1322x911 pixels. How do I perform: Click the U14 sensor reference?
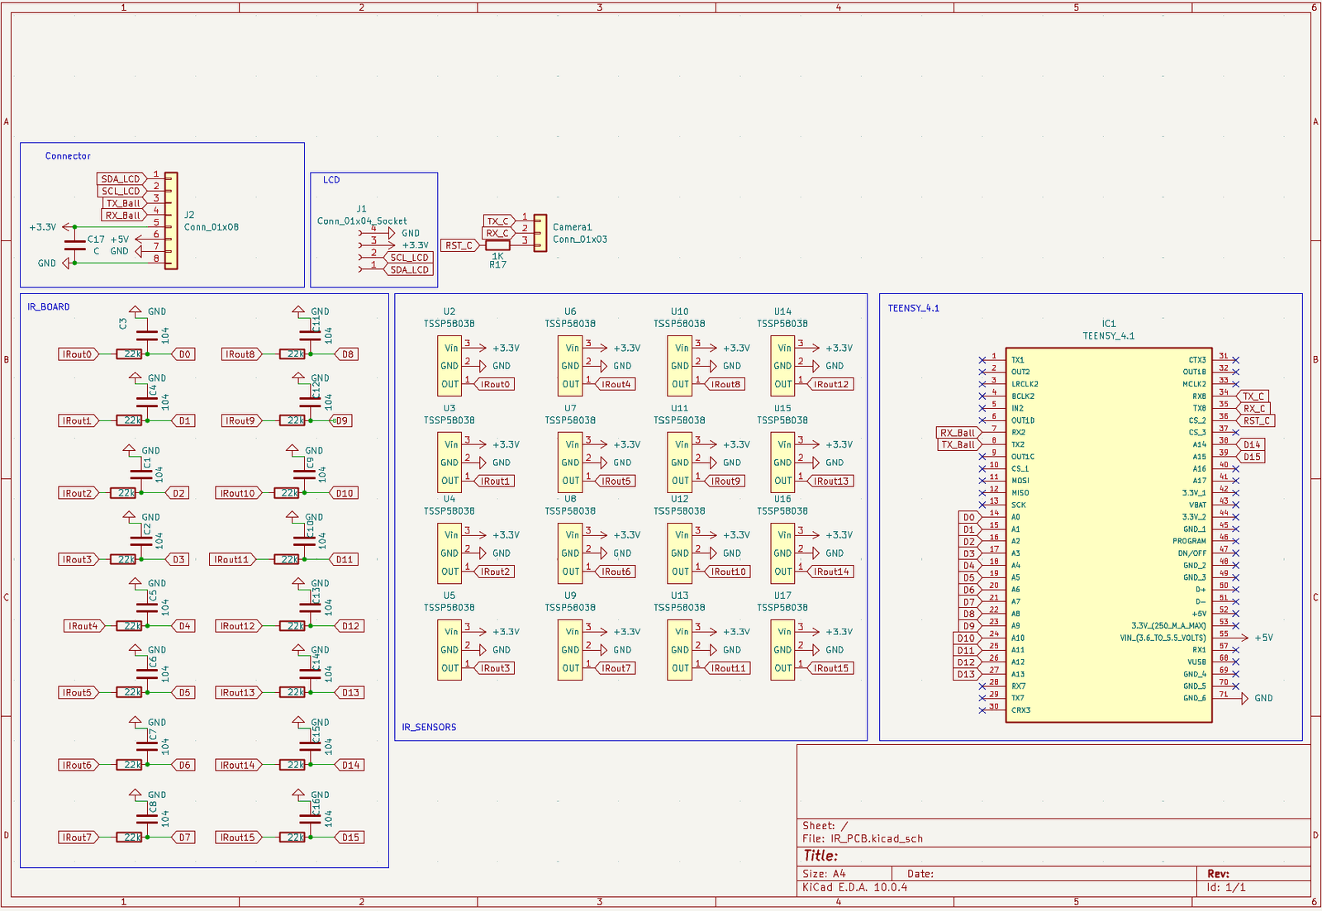[x=782, y=312]
